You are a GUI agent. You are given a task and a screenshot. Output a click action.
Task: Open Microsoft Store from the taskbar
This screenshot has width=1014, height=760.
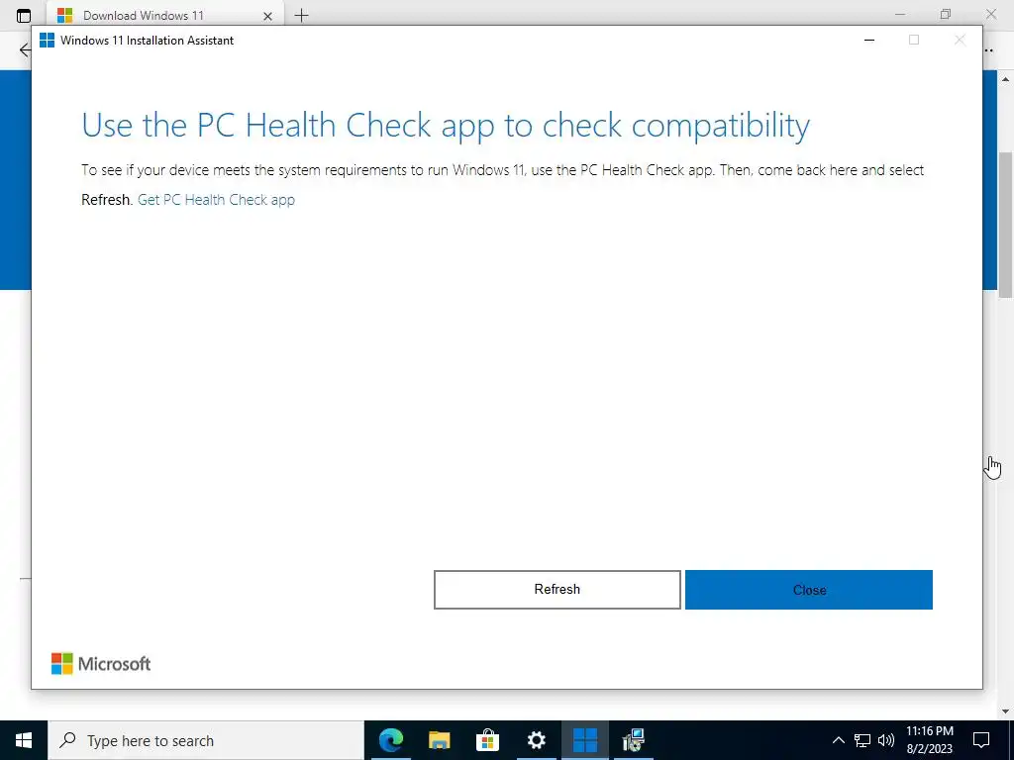(x=487, y=740)
